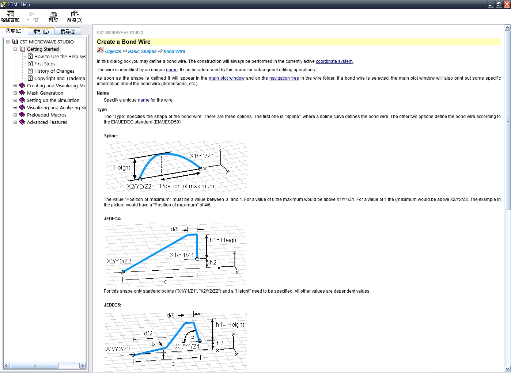
Task: Follow the Objects breadcrumb link
Action: 113,52
